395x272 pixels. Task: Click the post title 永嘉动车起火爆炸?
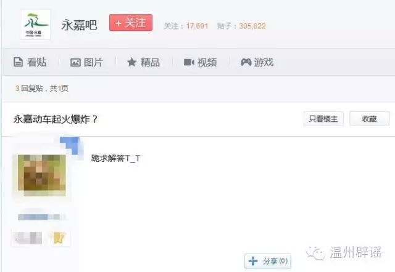(x=56, y=119)
